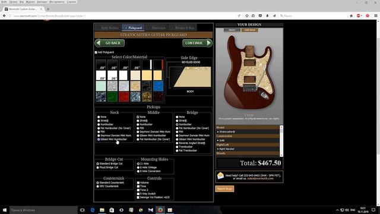Enable the Volume control checkbox

pyautogui.click(x=138, y=182)
